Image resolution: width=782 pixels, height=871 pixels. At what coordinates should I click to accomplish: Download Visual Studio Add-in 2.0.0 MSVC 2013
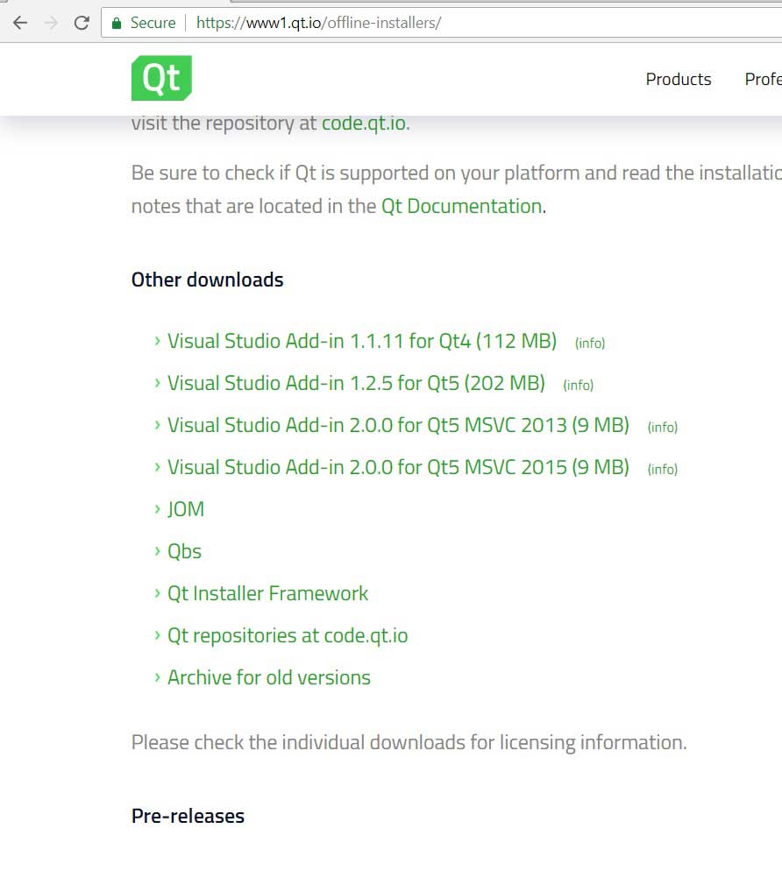click(398, 425)
